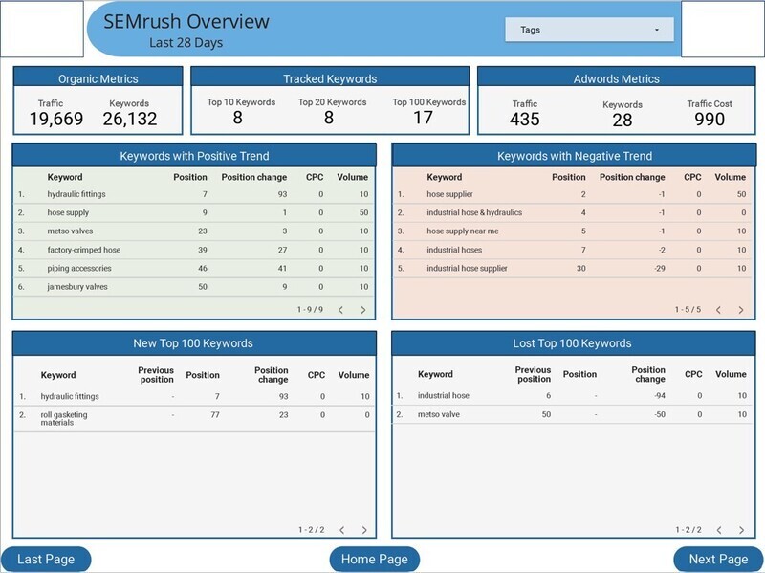Click previous arrow in New Top 100 Keywords
The image size is (765, 573).
coord(340,530)
